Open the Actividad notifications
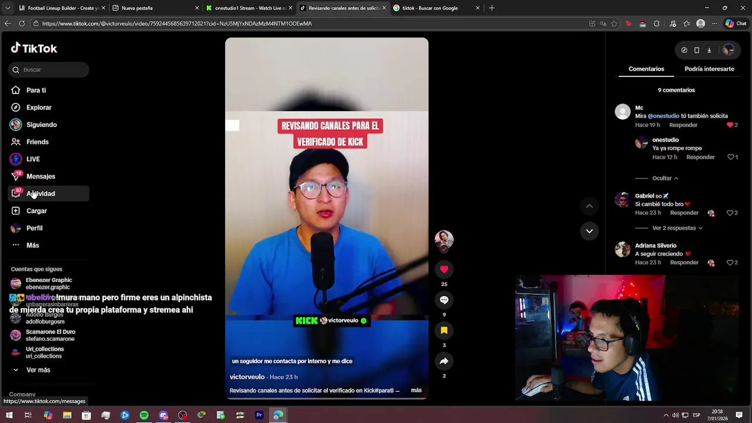The width and height of the screenshot is (752, 423). point(49,193)
